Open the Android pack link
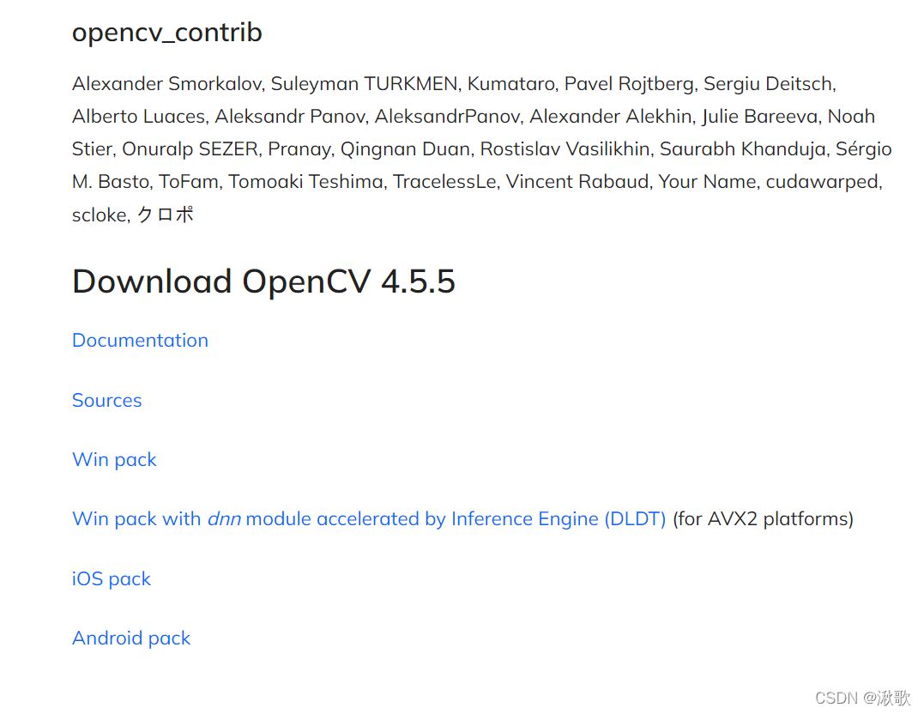 pyautogui.click(x=131, y=638)
